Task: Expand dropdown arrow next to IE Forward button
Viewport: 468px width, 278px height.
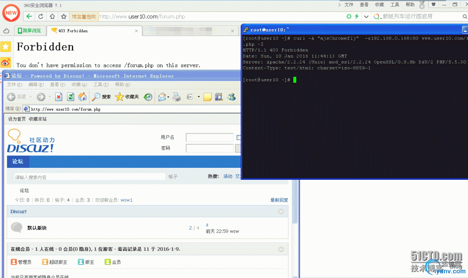Action: pos(49,97)
